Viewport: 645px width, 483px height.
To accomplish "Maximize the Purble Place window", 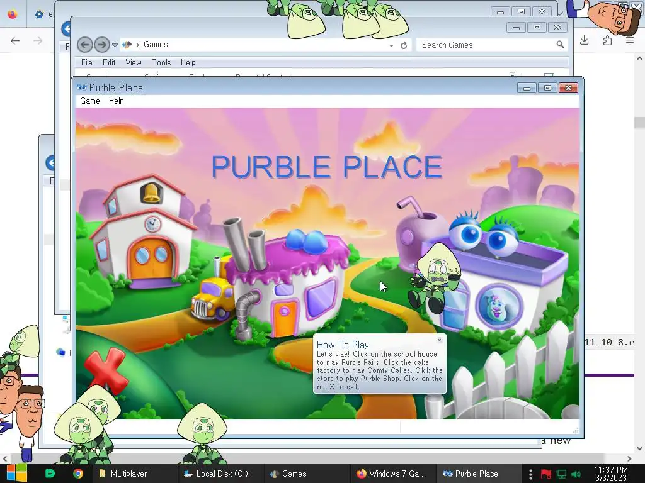I will point(547,88).
